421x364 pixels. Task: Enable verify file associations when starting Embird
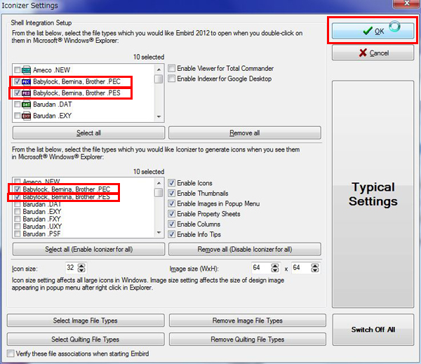[11, 353]
